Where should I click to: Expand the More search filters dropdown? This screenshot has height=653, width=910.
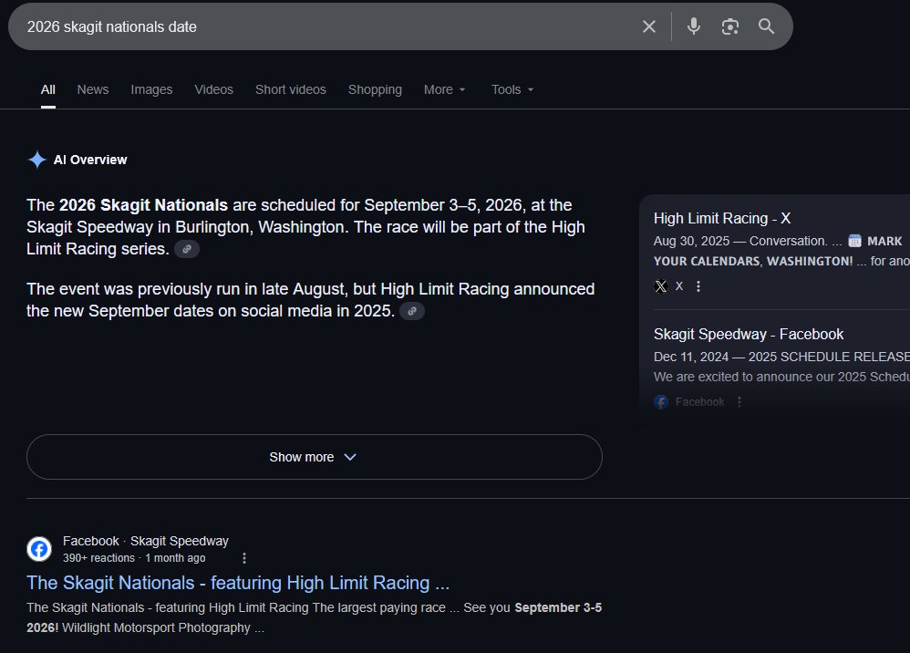[x=445, y=89]
